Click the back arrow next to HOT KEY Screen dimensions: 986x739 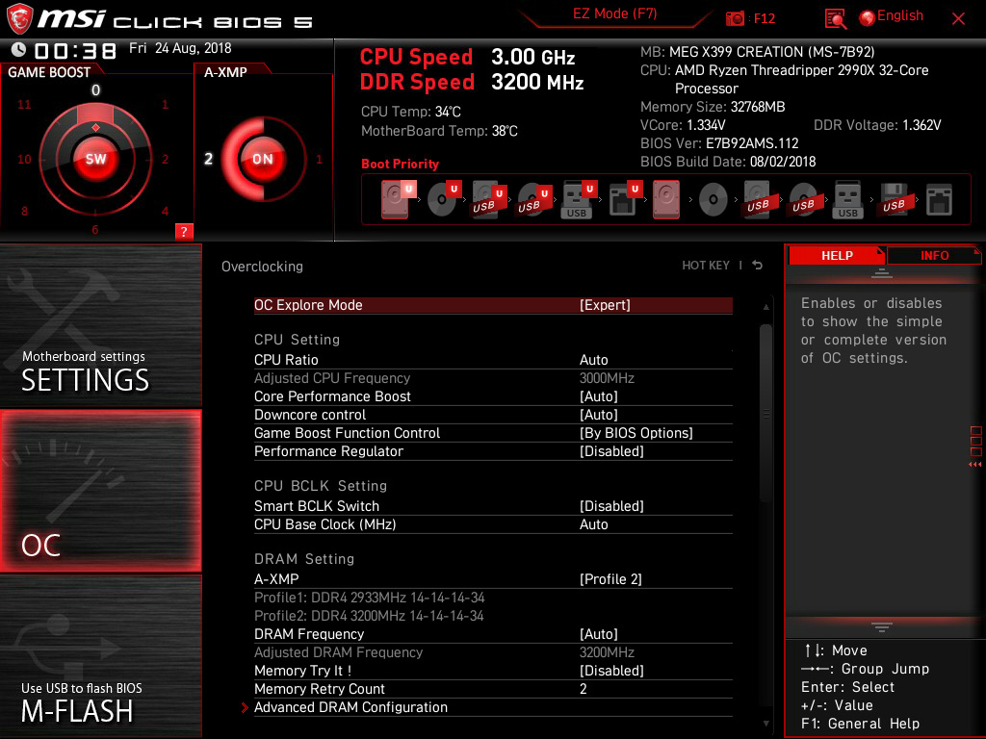click(x=758, y=266)
